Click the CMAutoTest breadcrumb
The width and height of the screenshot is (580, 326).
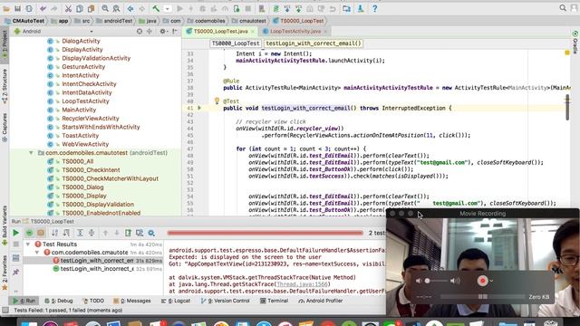pyautogui.click(x=24, y=21)
